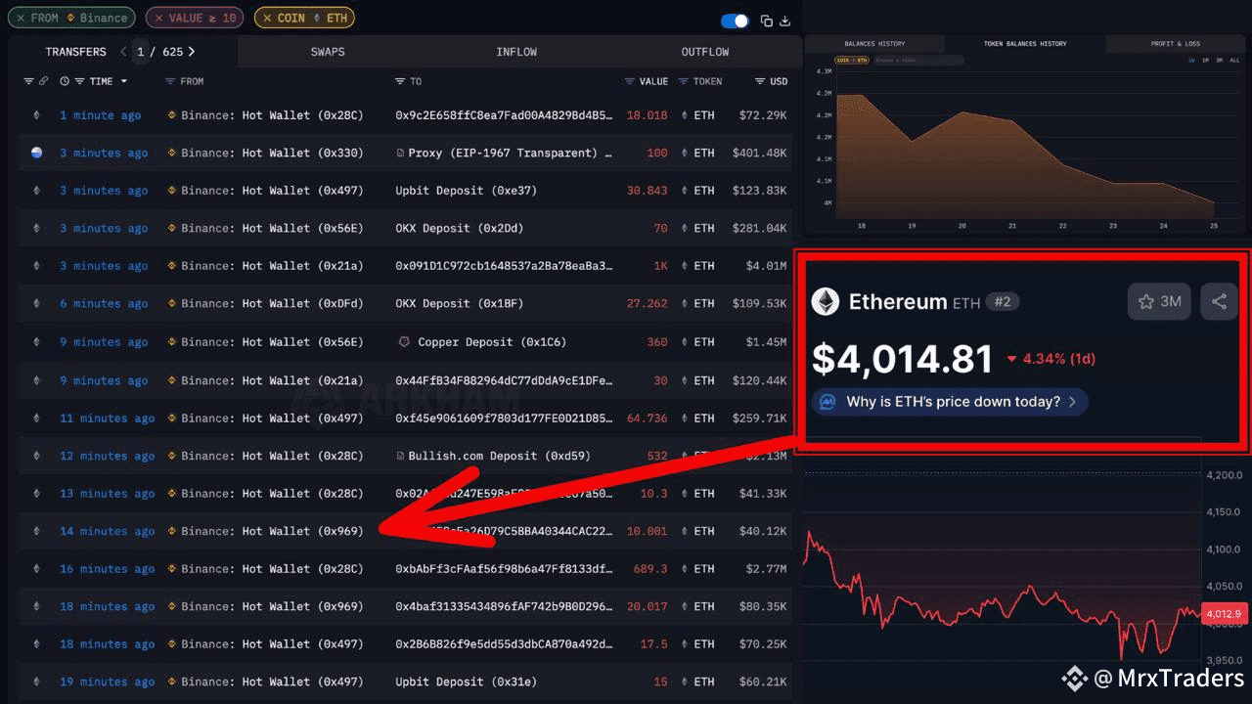Click Binance logo in Hot Wallet (0xDFd) row
1252x704 pixels.
pos(172,304)
